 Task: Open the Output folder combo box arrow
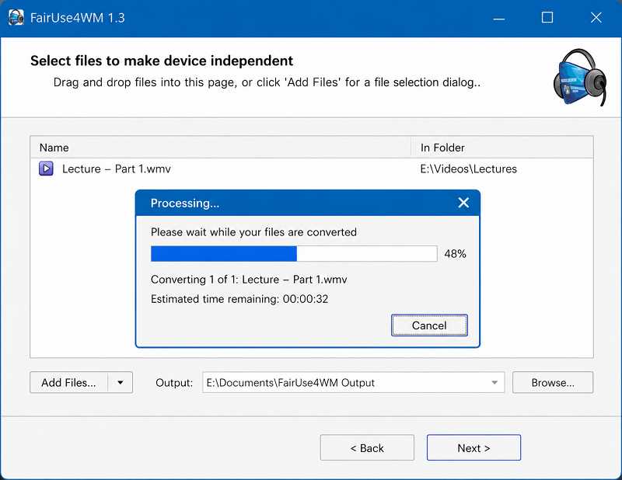coord(494,382)
